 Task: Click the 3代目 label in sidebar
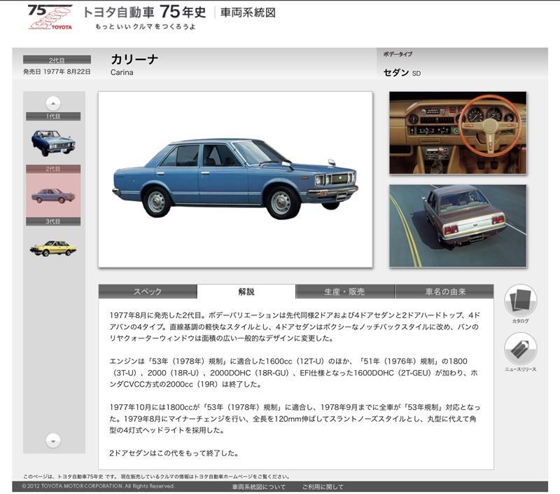point(53,221)
